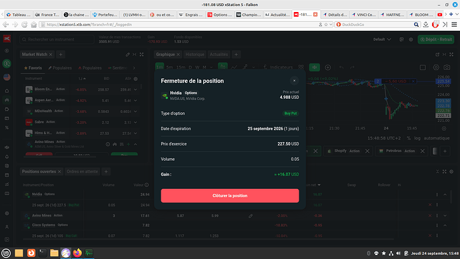460x259 pixels.
Task: Launch Firefox from the taskbar
Action: coord(77,253)
